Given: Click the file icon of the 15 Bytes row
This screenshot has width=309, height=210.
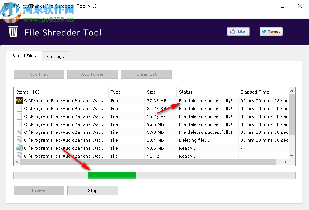Looking at the screenshot, I should tap(19, 116).
